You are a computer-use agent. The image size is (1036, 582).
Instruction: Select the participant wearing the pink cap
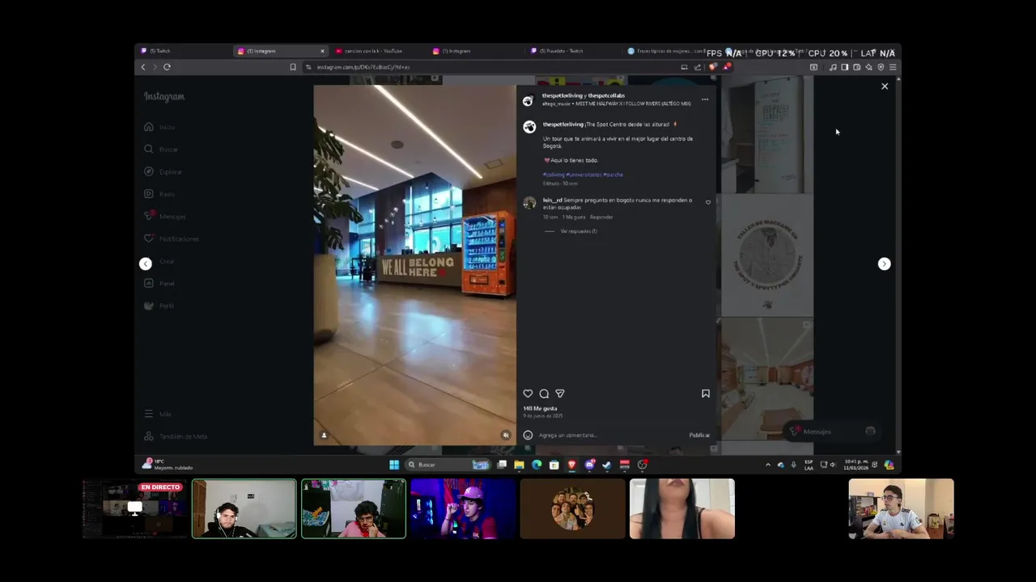463,508
